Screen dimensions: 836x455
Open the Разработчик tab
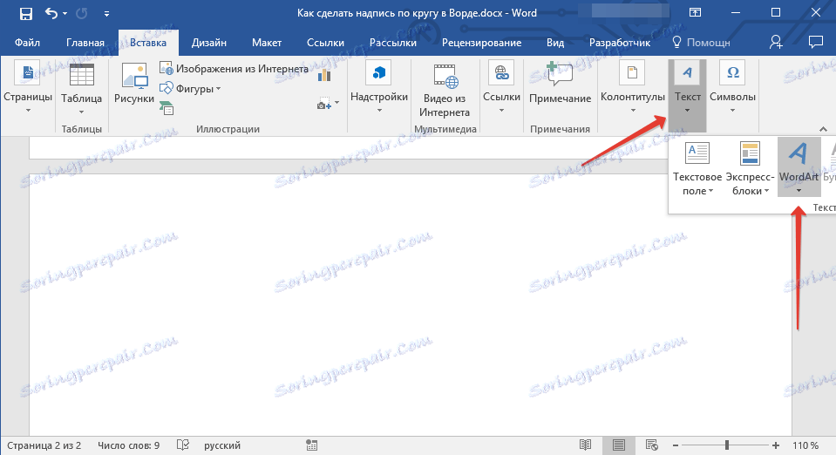[620, 43]
